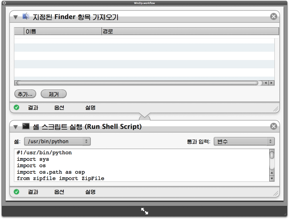The width and height of the screenshot is (289, 219).
Task: Click the line 'import os.path as osp'
Action: (51, 172)
